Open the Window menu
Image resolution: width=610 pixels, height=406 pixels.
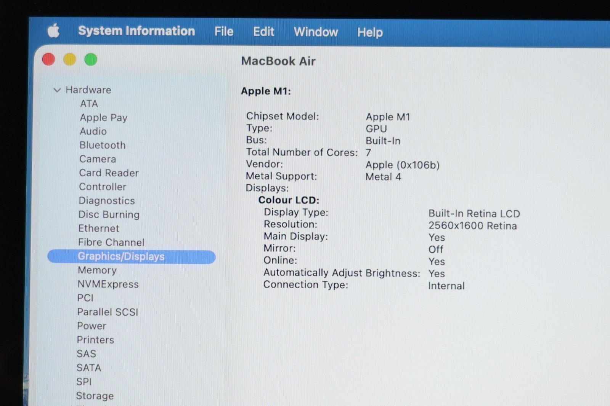[316, 32]
